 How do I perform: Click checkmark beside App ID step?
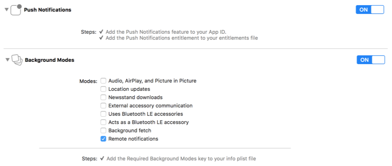point(101,31)
